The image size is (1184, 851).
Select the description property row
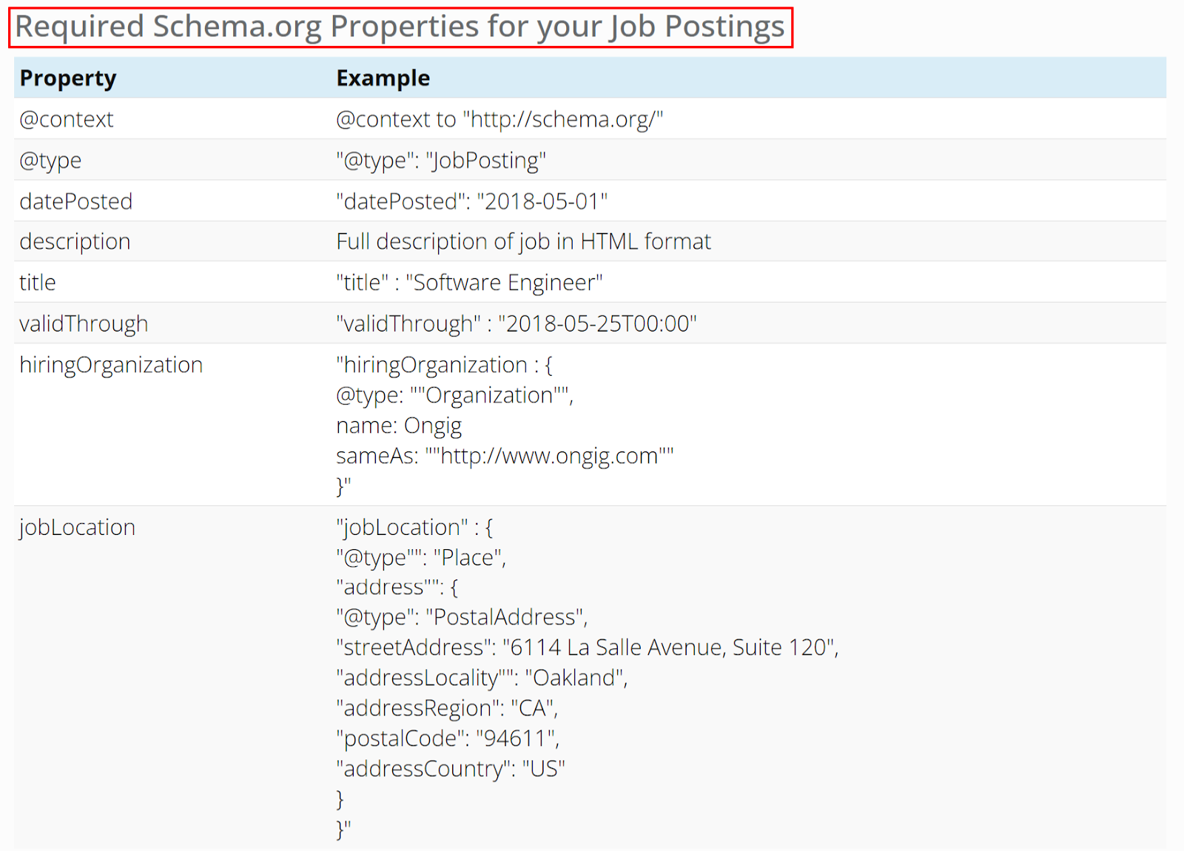[x=590, y=241]
